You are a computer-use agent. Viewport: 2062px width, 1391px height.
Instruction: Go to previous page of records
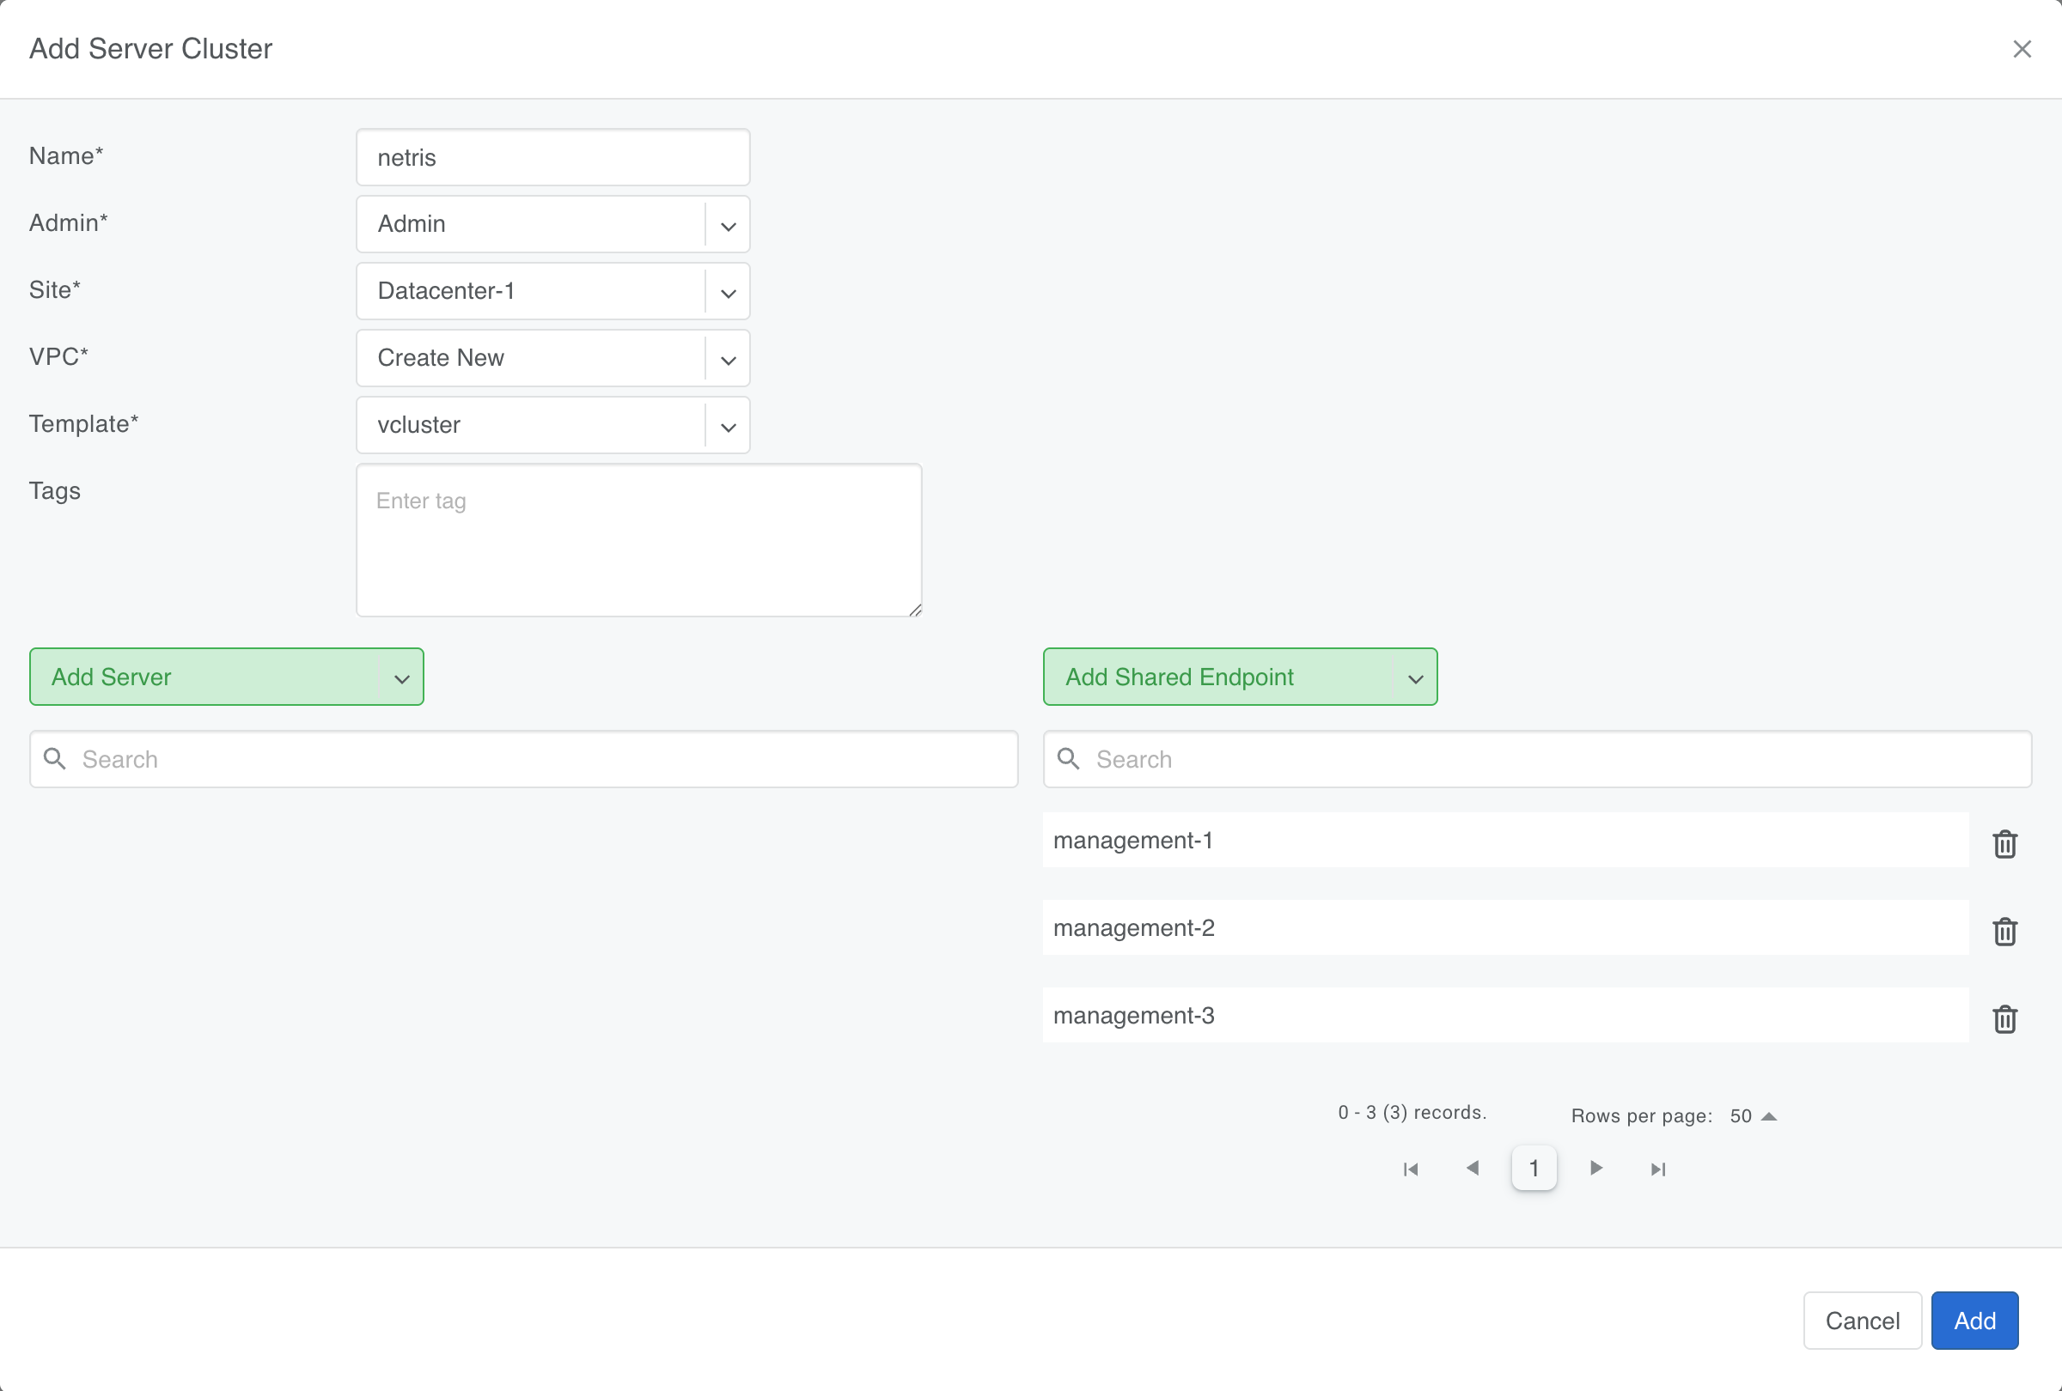(x=1473, y=1169)
